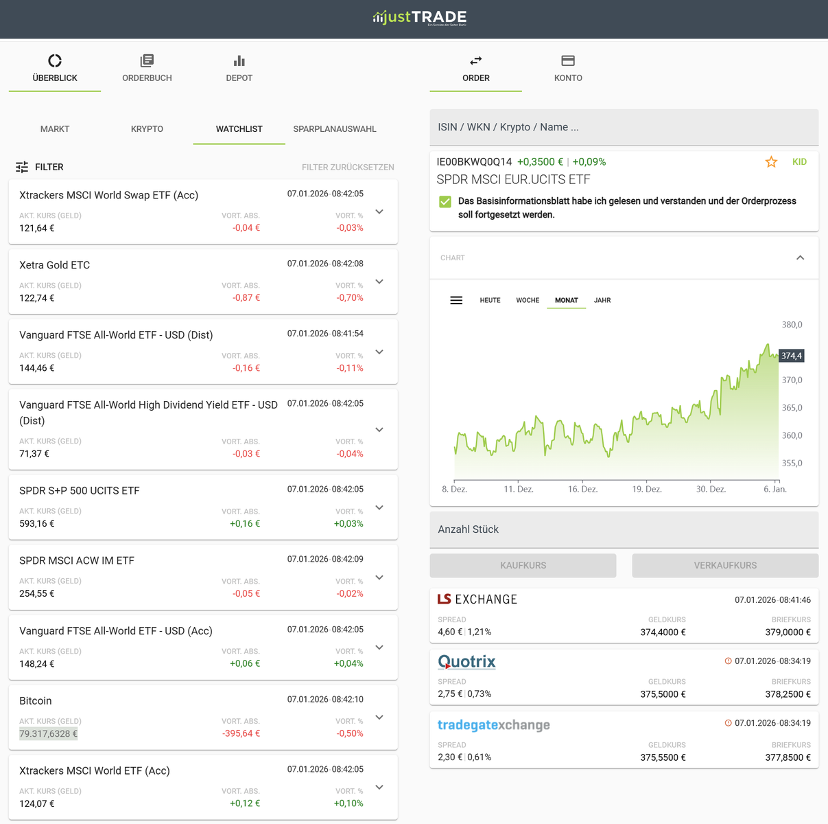Image resolution: width=828 pixels, height=824 pixels.
Task: Click the watchlist star icon
Action: click(771, 162)
